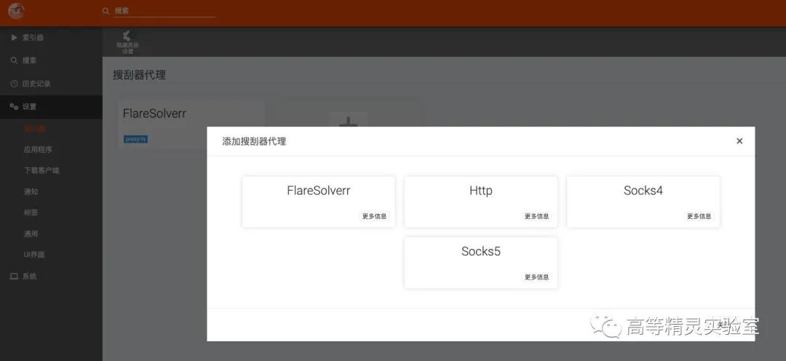
Task: Toggle 隐藏高级设置 in the toolbar
Action: click(127, 41)
